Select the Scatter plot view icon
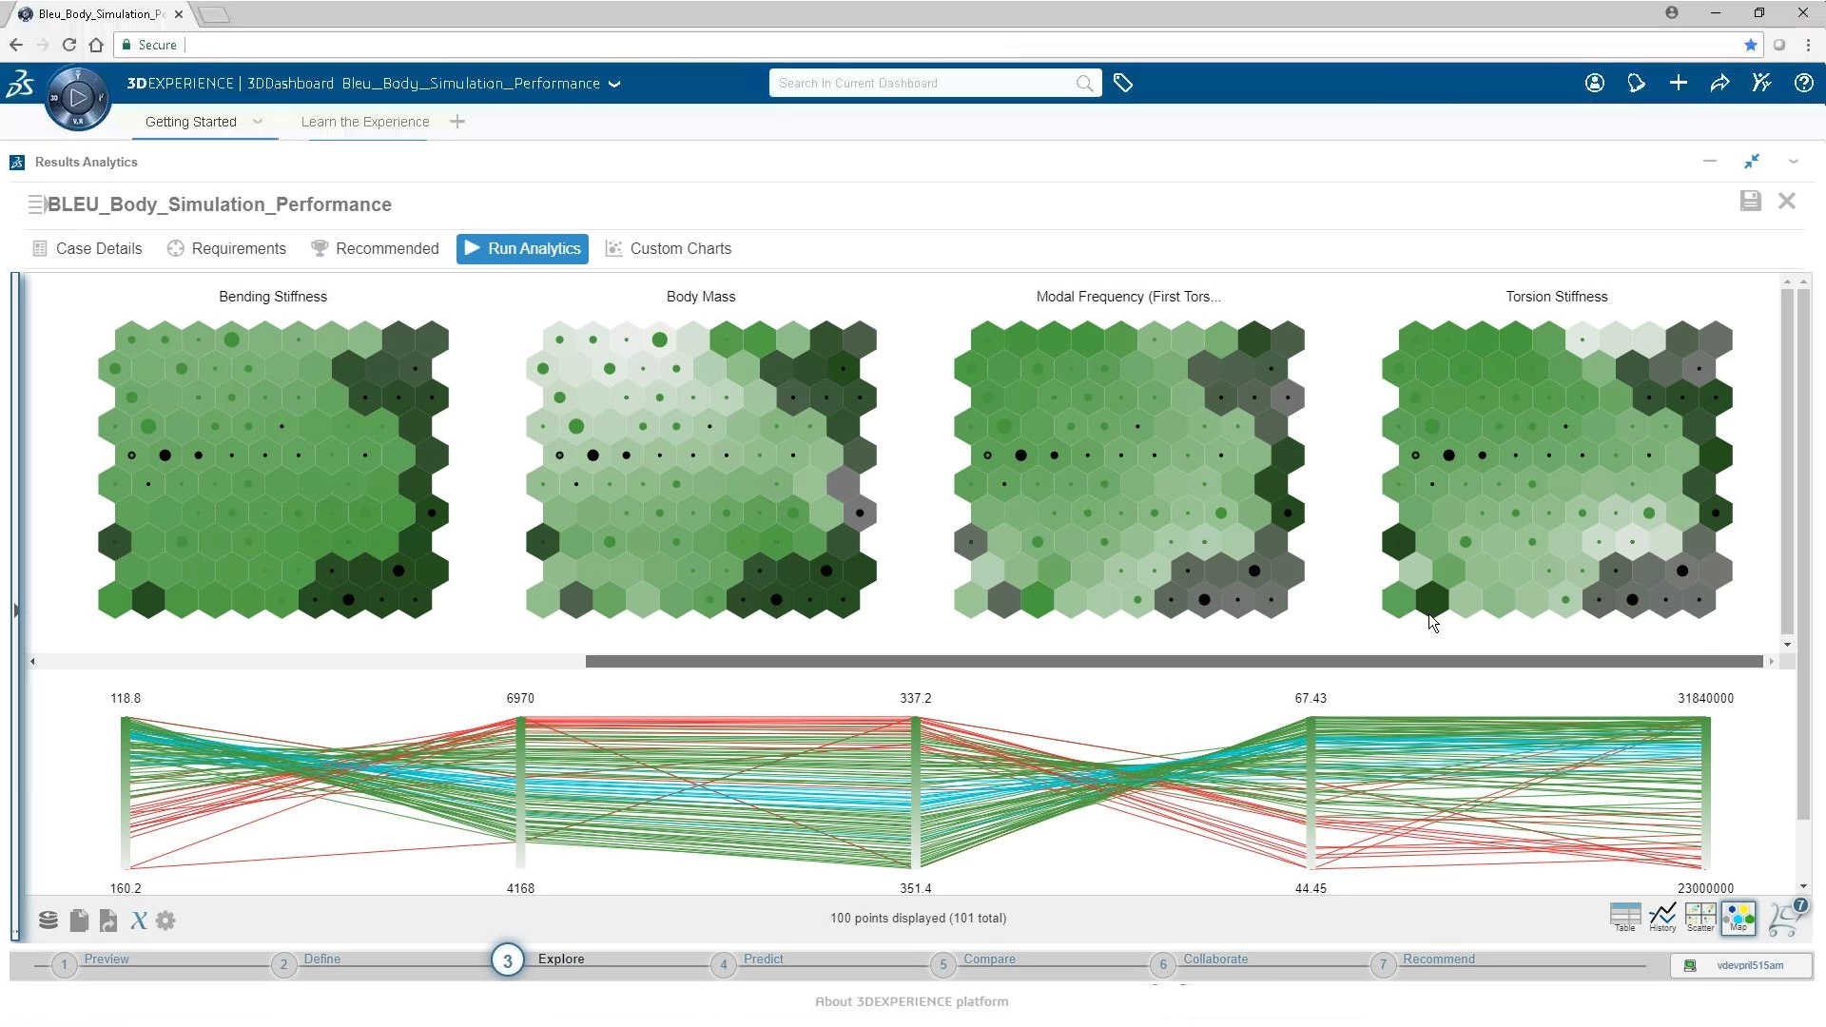 pos(1700,917)
